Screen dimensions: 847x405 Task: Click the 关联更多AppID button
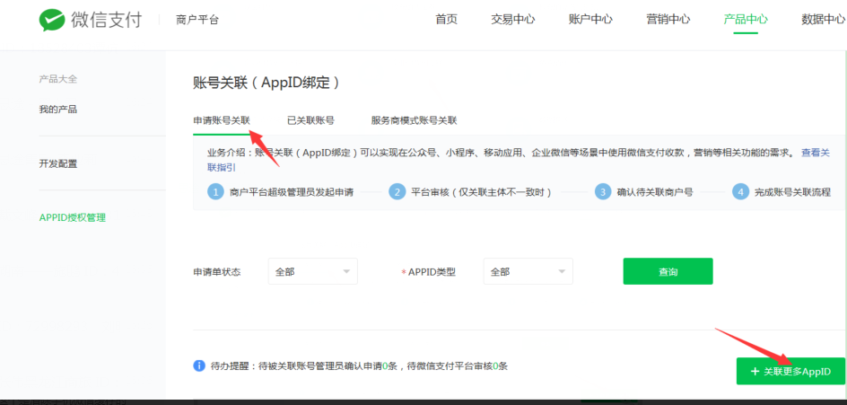point(790,371)
